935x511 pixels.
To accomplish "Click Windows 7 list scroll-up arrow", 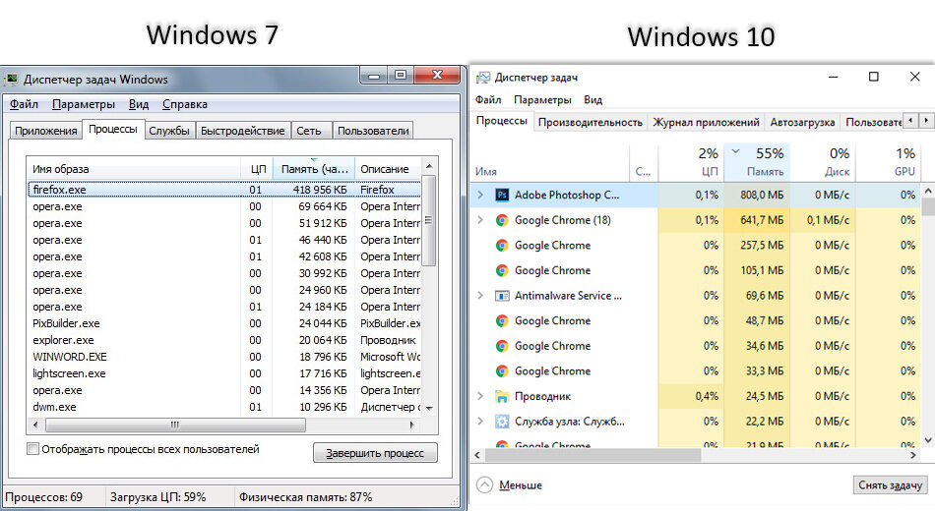I will [428, 165].
